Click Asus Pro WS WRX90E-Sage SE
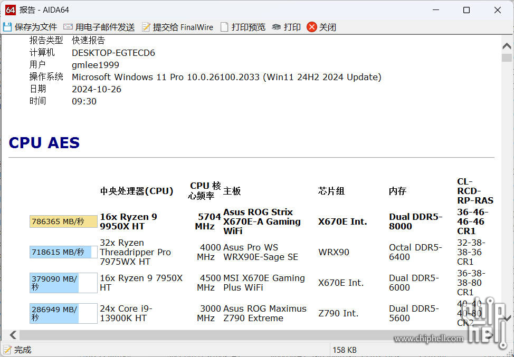 [261, 252]
